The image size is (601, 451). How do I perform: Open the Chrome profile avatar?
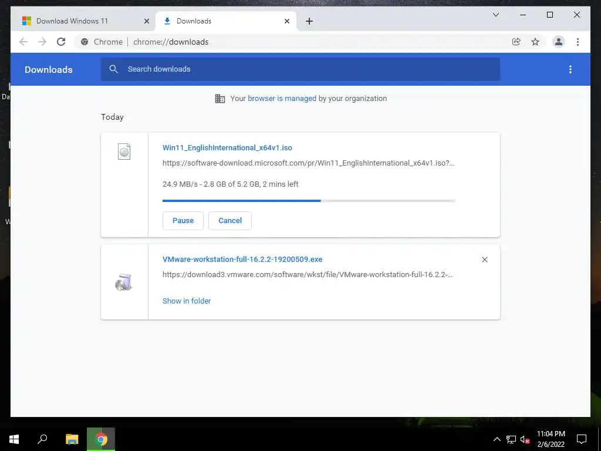point(559,42)
